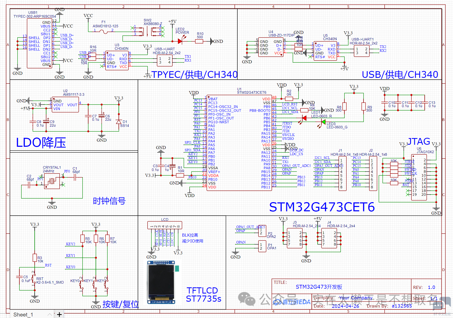Select the U2 AMS1117-3.3 regulator symbol

tap(65, 104)
